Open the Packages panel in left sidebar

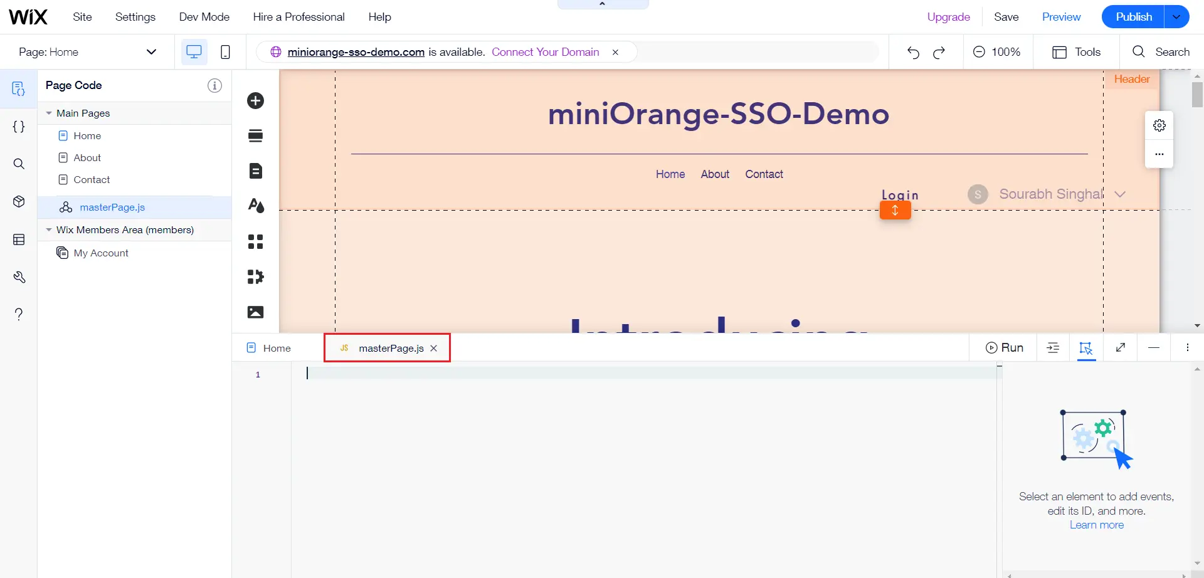click(x=19, y=201)
